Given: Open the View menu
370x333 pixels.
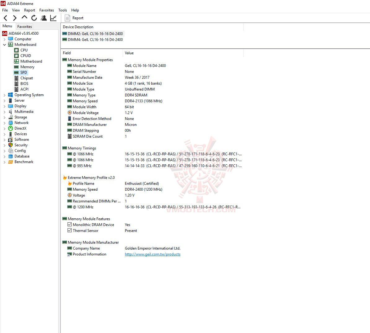Looking at the screenshot, I should tap(16, 10).
